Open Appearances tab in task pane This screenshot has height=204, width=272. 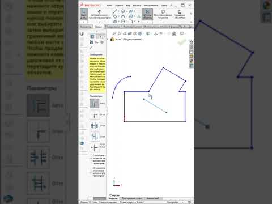[192, 61]
